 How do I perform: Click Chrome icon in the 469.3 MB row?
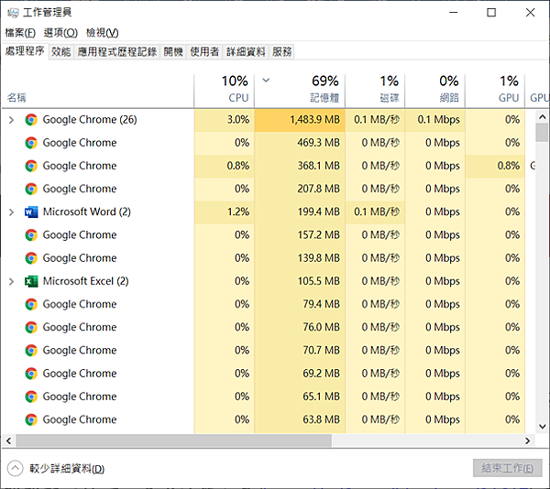tap(31, 143)
